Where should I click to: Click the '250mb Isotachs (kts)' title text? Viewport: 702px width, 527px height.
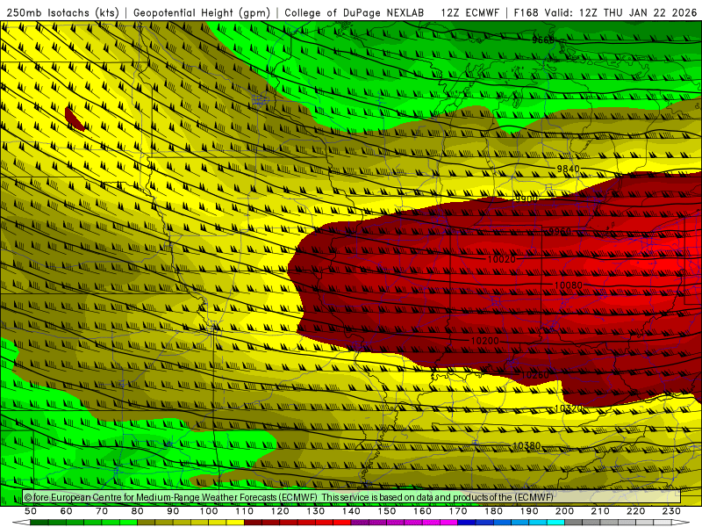[63, 12]
